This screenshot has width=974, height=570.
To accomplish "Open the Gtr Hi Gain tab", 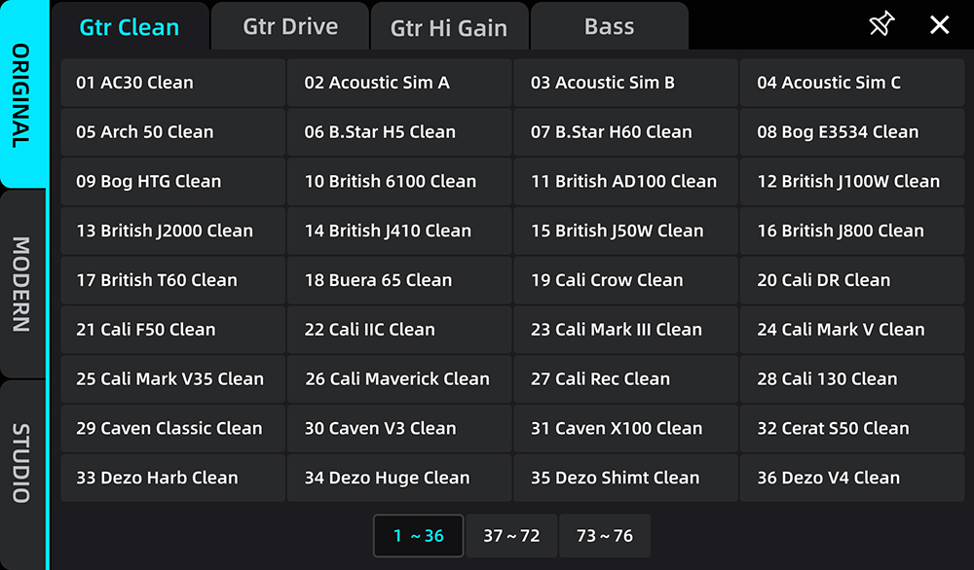I will pyautogui.click(x=449, y=26).
